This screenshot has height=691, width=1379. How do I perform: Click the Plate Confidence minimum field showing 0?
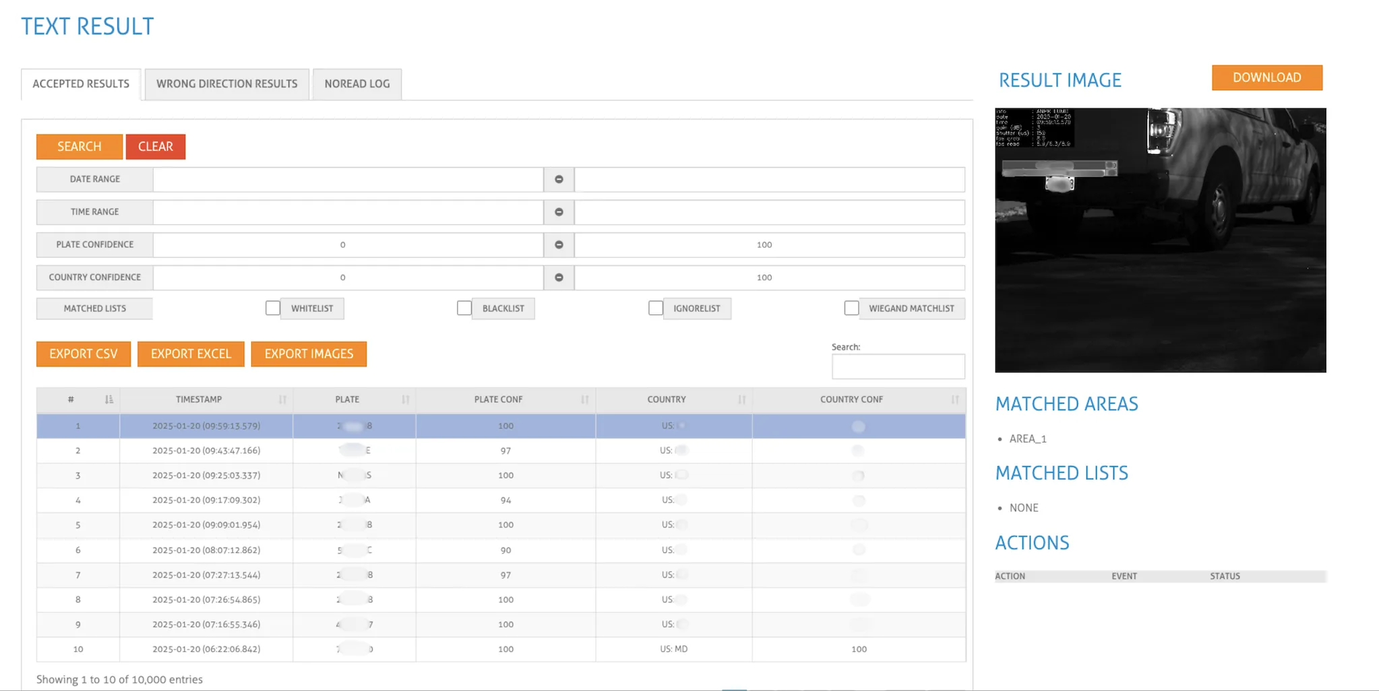coord(348,244)
